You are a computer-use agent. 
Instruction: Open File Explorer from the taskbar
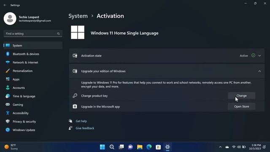[140, 147]
